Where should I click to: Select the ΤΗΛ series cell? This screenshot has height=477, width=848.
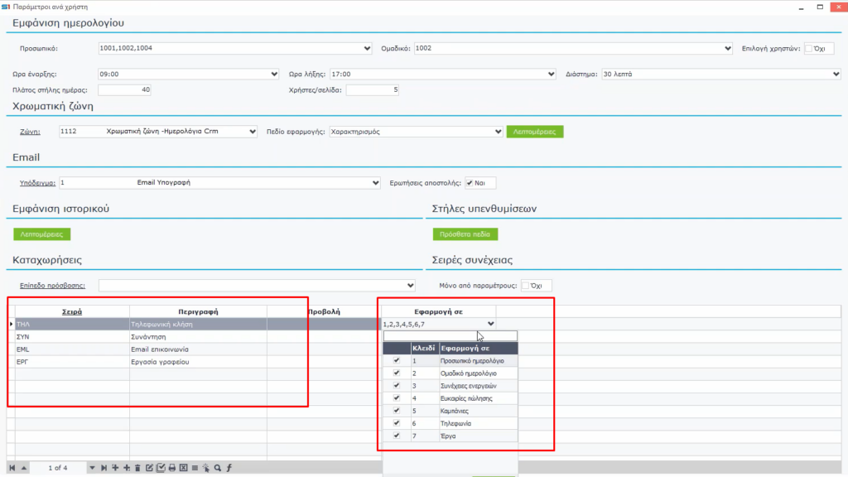pyautogui.click(x=72, y=324)
